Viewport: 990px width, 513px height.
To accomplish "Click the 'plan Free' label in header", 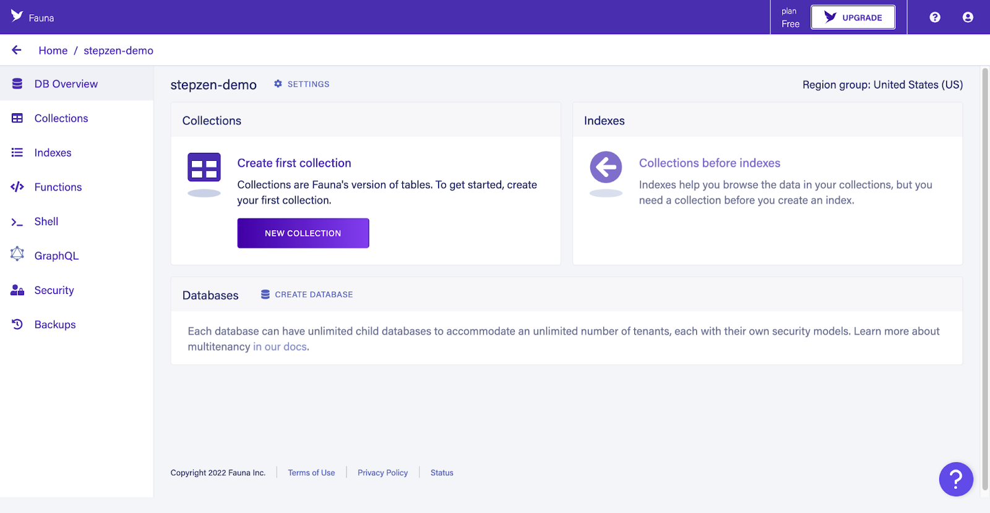I will [790, 17].
